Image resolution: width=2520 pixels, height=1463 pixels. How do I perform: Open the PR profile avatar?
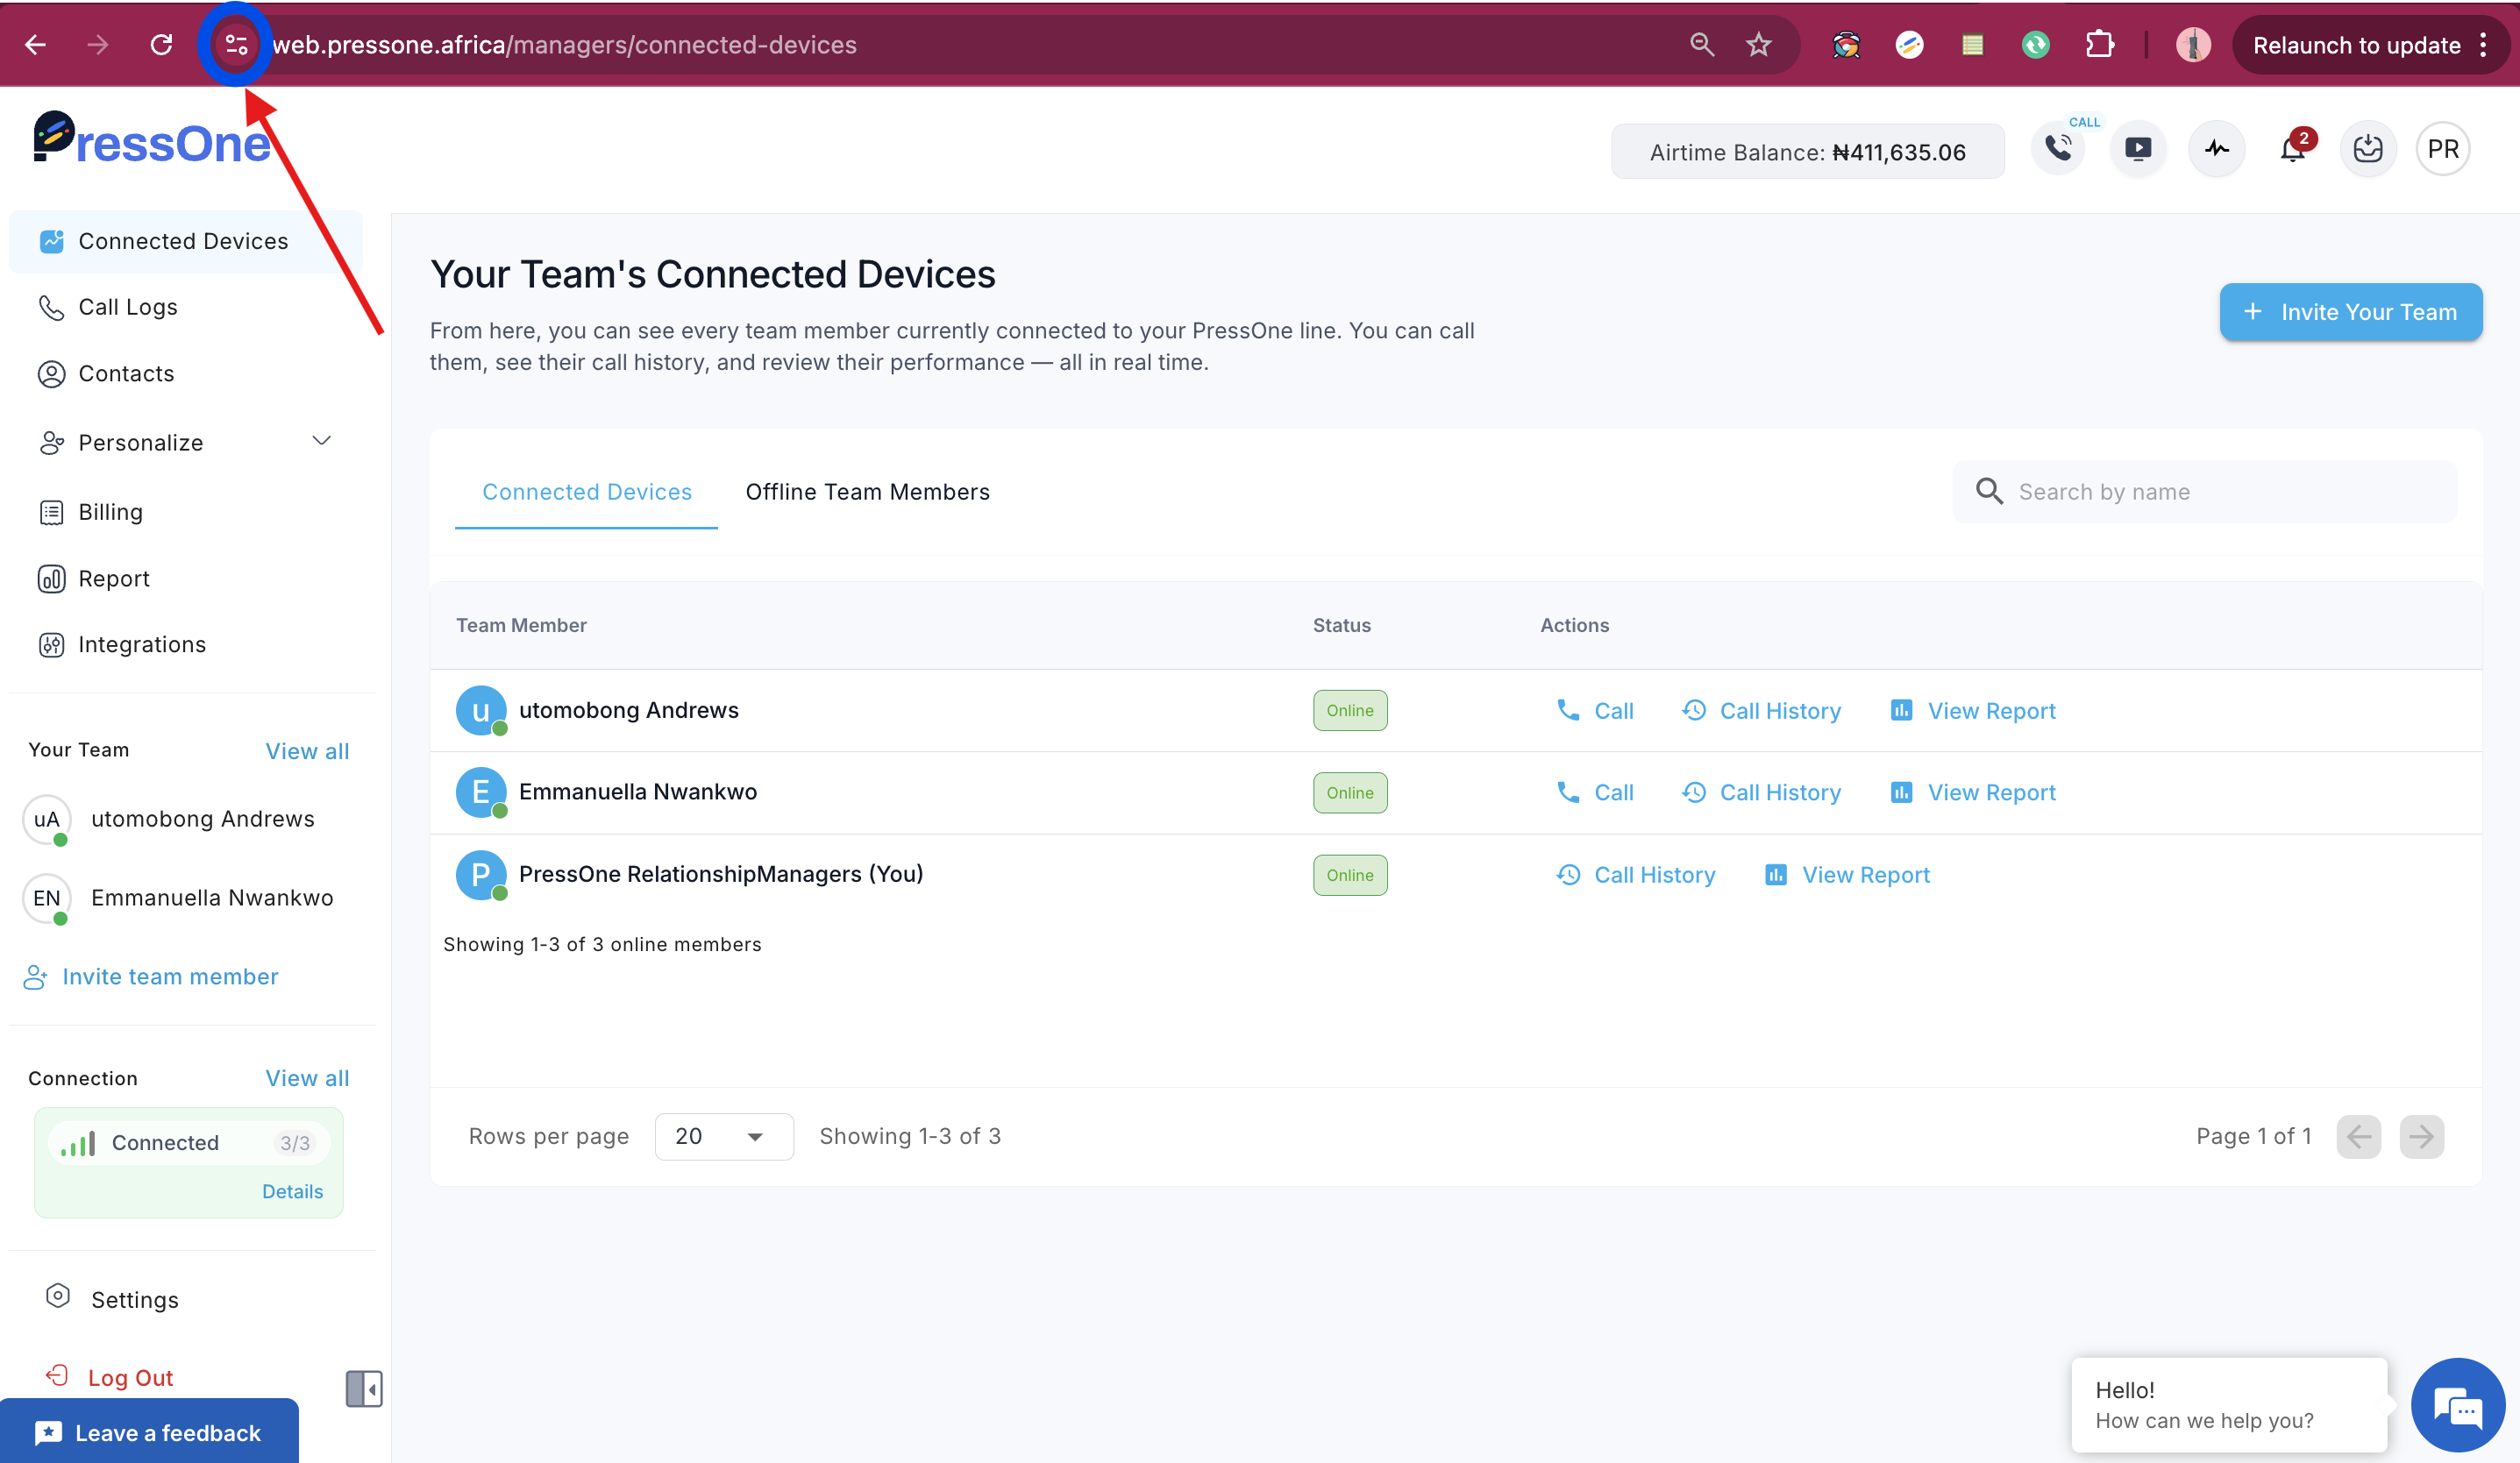2443,150
